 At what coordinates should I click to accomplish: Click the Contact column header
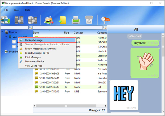coord(78,33)
